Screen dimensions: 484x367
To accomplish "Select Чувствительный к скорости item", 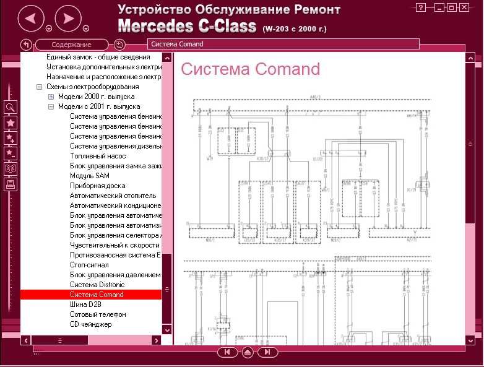I will tap(115, 245).
